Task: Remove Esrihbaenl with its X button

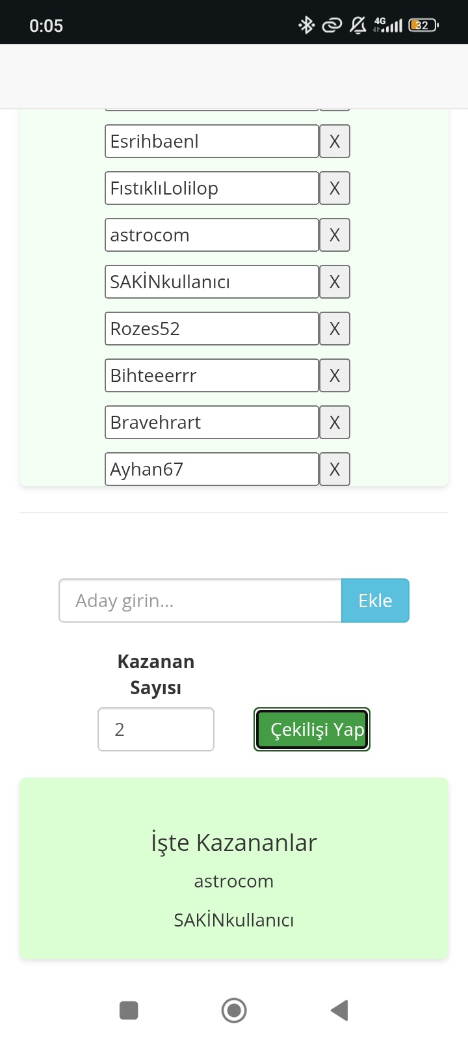Action: [335, 141]
